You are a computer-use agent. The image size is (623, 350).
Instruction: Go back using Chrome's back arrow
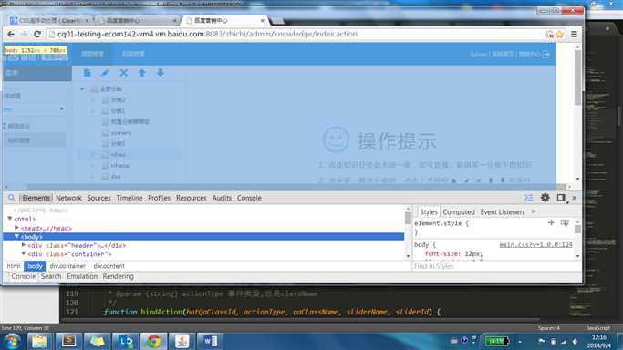(11, 34)
